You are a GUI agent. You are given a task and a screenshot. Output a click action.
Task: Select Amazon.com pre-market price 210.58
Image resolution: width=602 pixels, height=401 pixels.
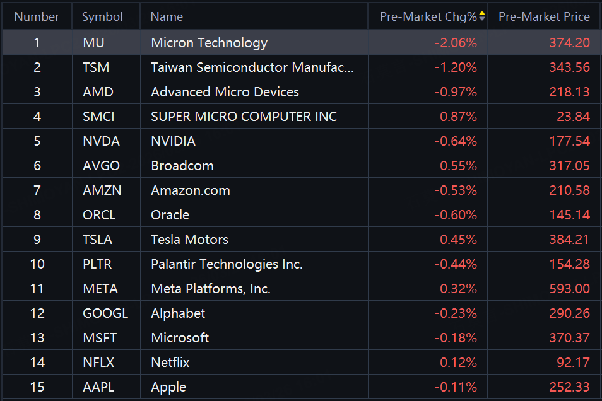pos(569,190)
